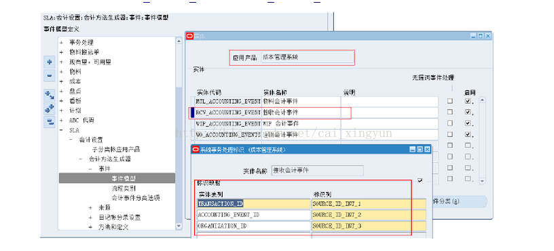Click the 实体名称 field in 系统事务处理标识 dialog
The height and width of the screenshot is (251, 554).
[317, 170]
